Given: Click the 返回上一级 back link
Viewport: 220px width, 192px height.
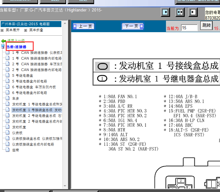Looking at the screenshot, I should pyautogui.click(x=16, y=40).
